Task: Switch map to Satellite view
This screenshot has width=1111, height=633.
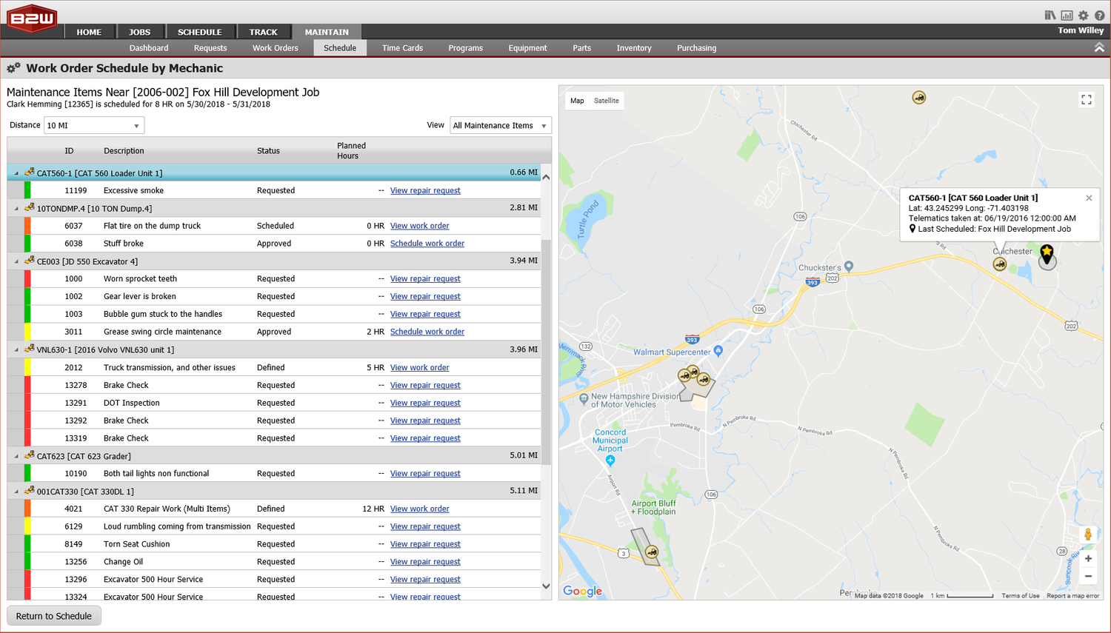Action: coord(606,101)
